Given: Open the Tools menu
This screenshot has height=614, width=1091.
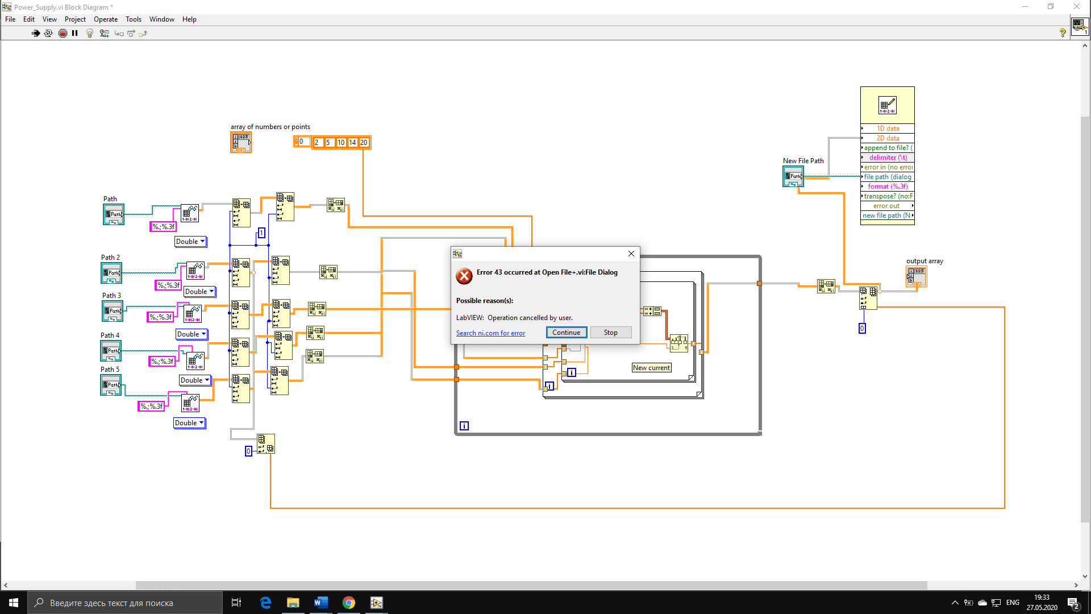Looking at the screenshot, I should tap(134, 19).
